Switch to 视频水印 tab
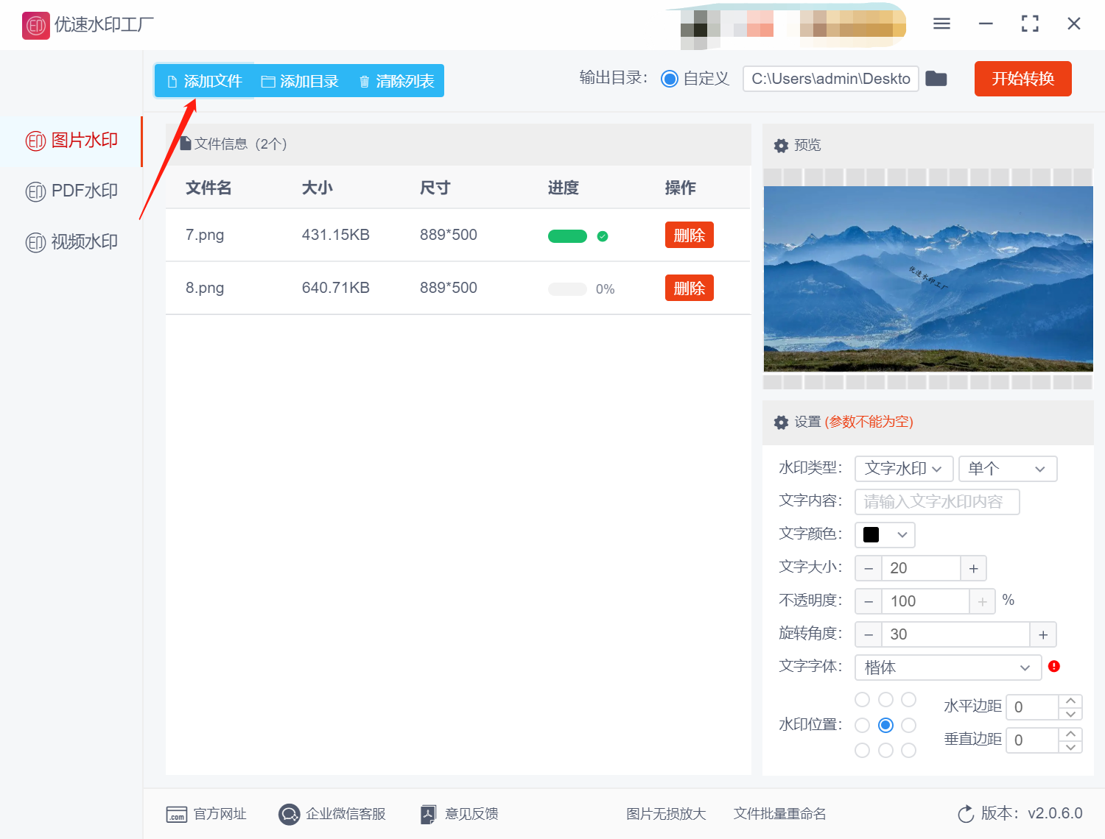 (72, 242)
